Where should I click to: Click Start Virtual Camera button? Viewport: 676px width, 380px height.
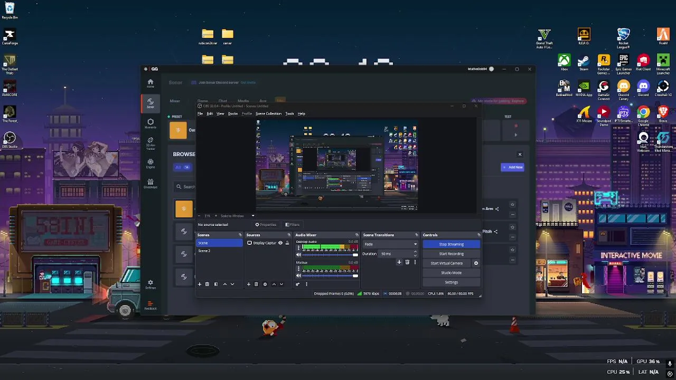coord(447,263)
